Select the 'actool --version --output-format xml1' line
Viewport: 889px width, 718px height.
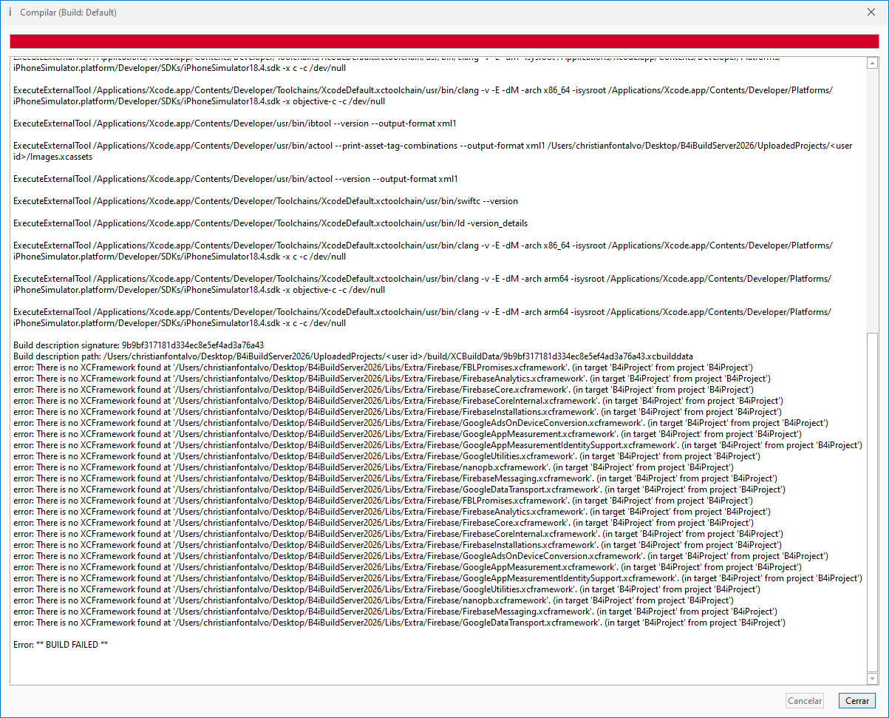click(x=236, y=179)
